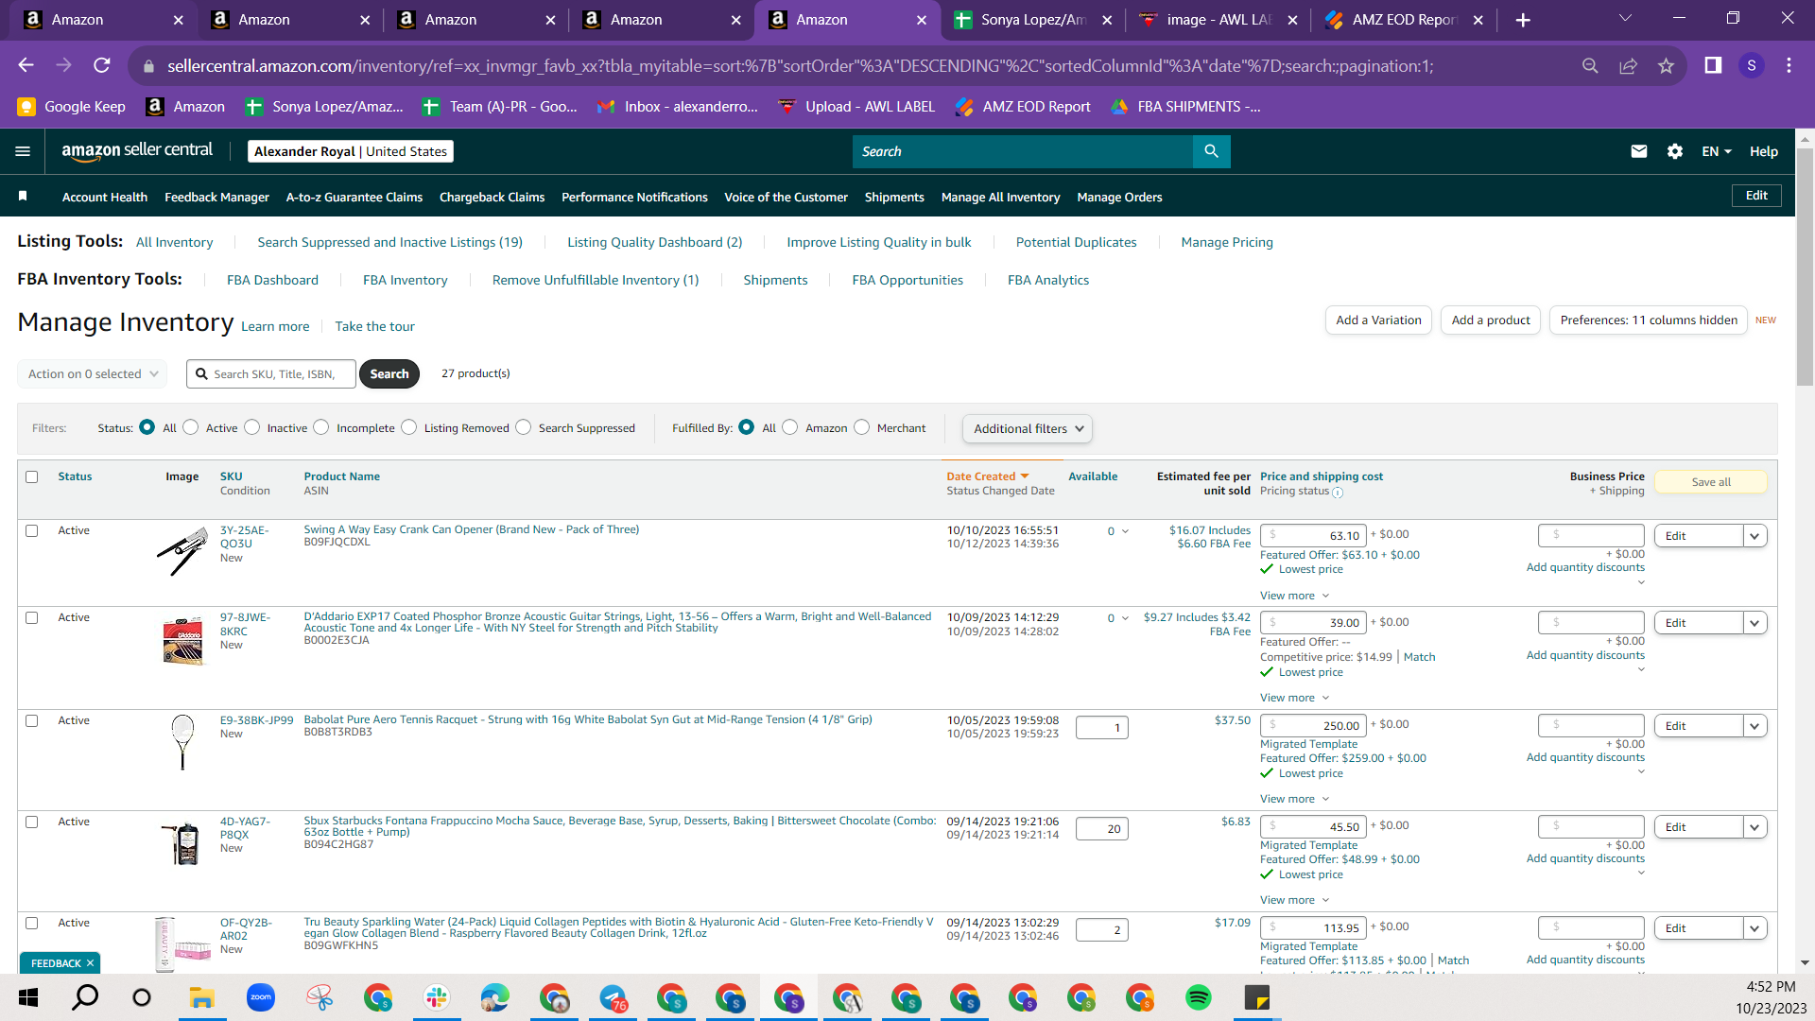The width and height of the screenshot is (1815, 1021).
Task: Check the D'Addario guitar strings row
Action: 32,617
